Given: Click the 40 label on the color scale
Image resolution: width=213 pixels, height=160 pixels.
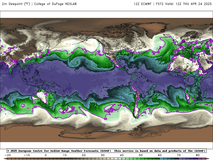Looking at the screenshot, I should 122,155.
